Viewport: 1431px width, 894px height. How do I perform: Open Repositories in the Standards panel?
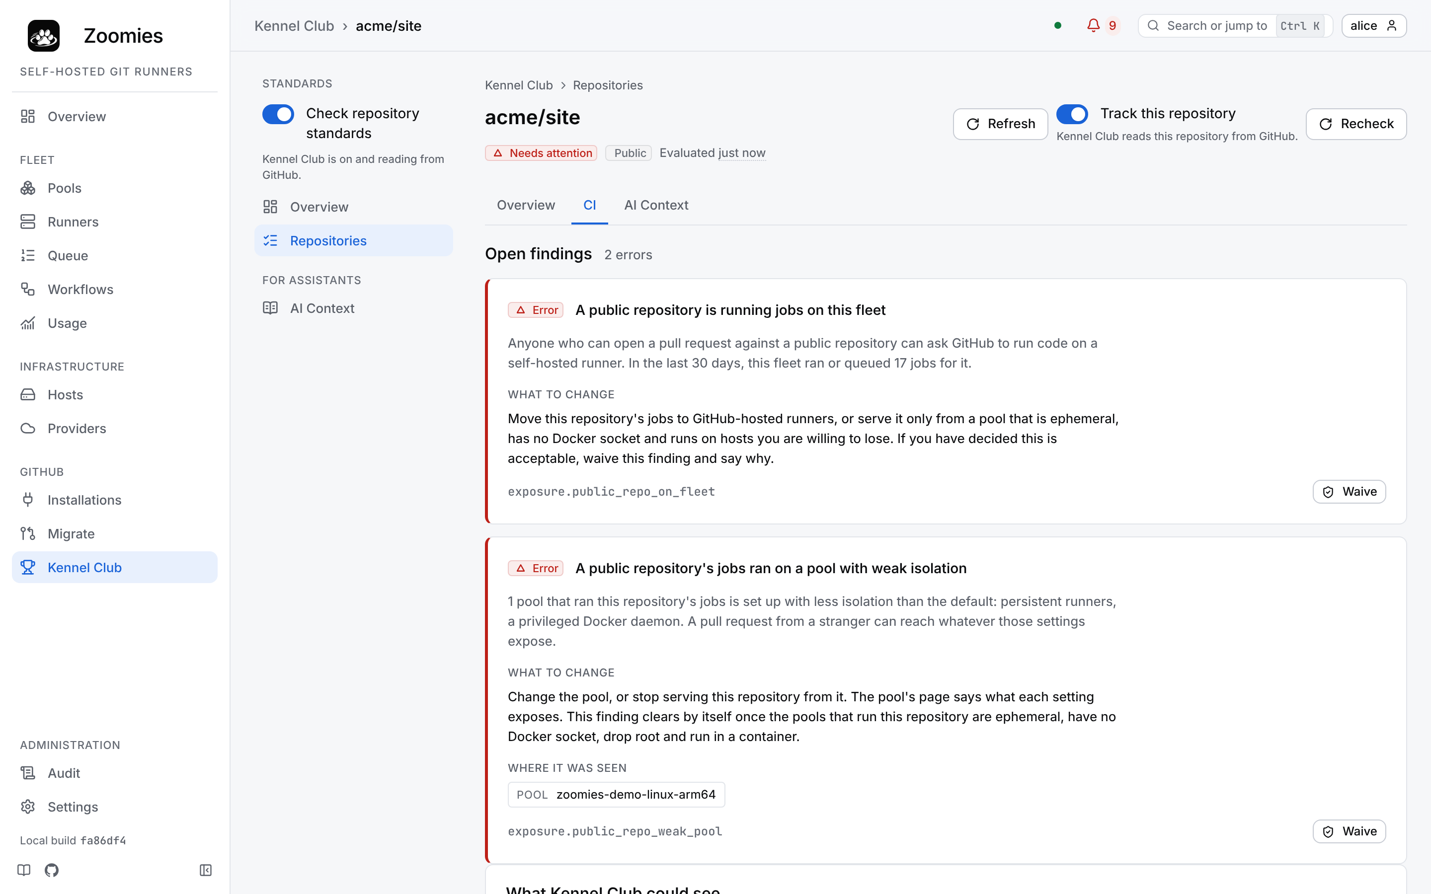coord(354,241)
